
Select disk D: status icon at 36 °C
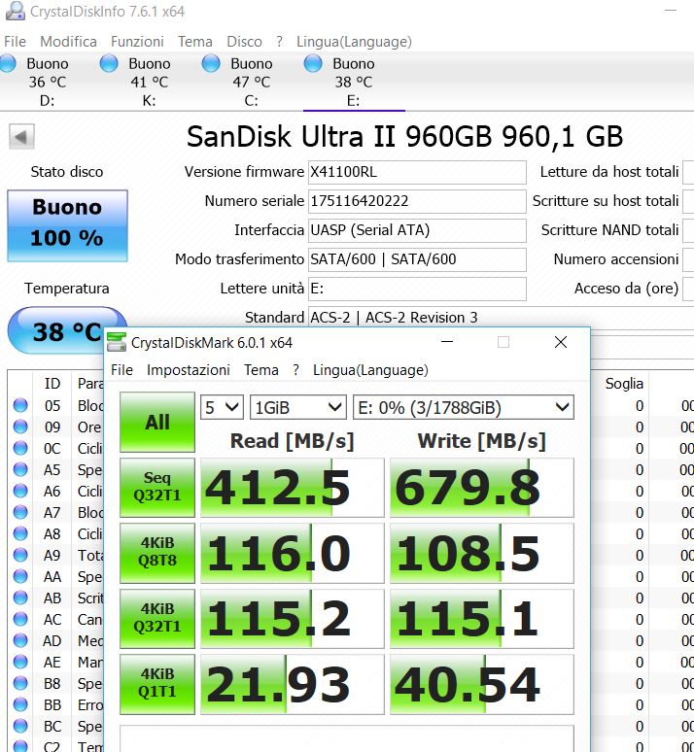[8, 63]
